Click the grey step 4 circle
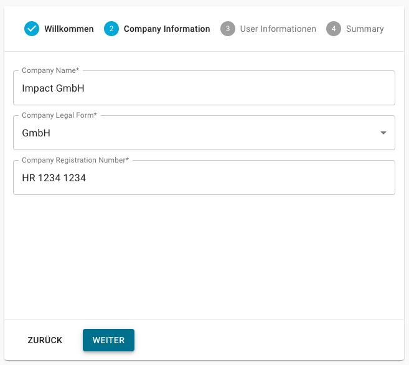This screenshot has width=409, height=365. point(334,29)
